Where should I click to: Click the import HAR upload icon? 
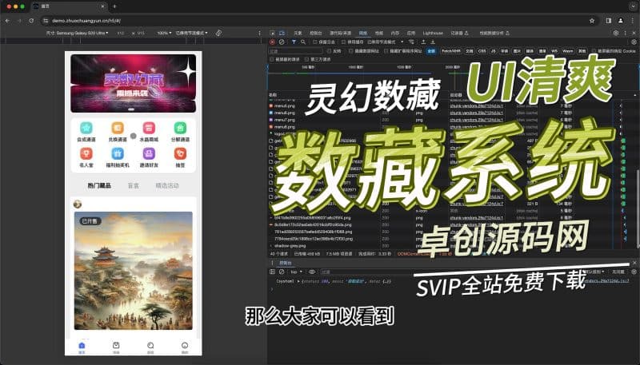(424, 42)
